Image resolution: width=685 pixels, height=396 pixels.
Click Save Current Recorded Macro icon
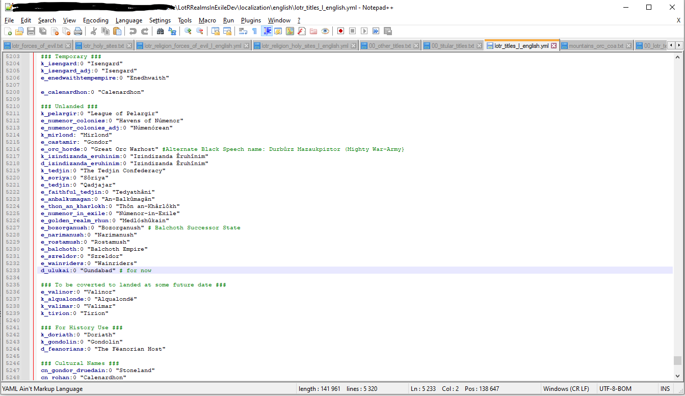388,31
